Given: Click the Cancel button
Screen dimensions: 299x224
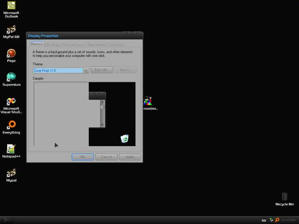Looking at the screenshot, I should coord(106,157).
